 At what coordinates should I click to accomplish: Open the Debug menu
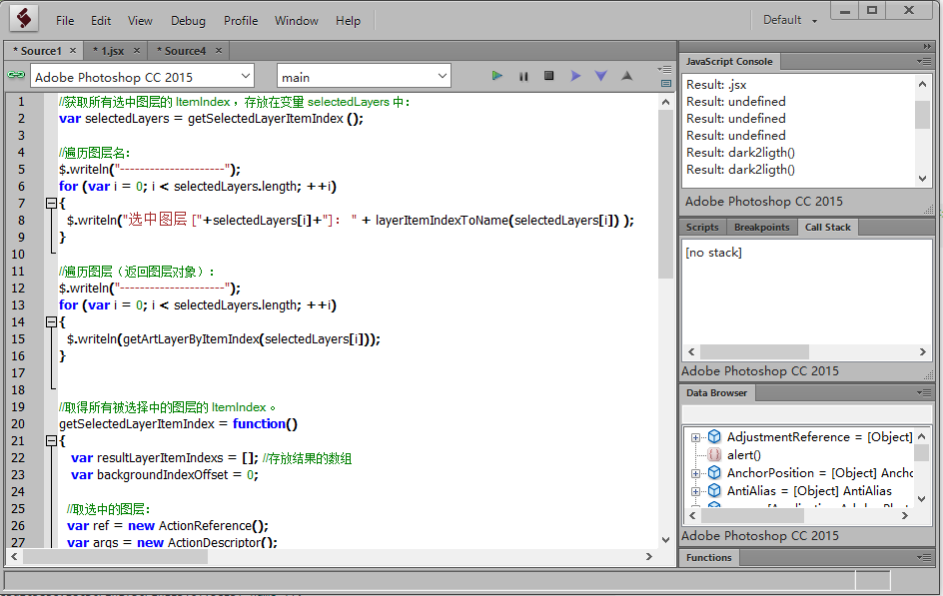coord(188,20)
